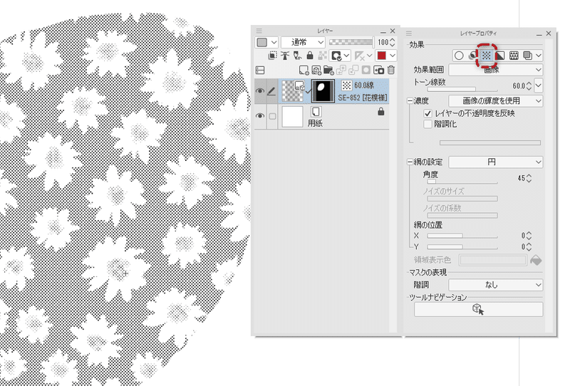The height and width of the screenshot is (386, 570).
Task: Create a new layer folder
Action: 328,70
